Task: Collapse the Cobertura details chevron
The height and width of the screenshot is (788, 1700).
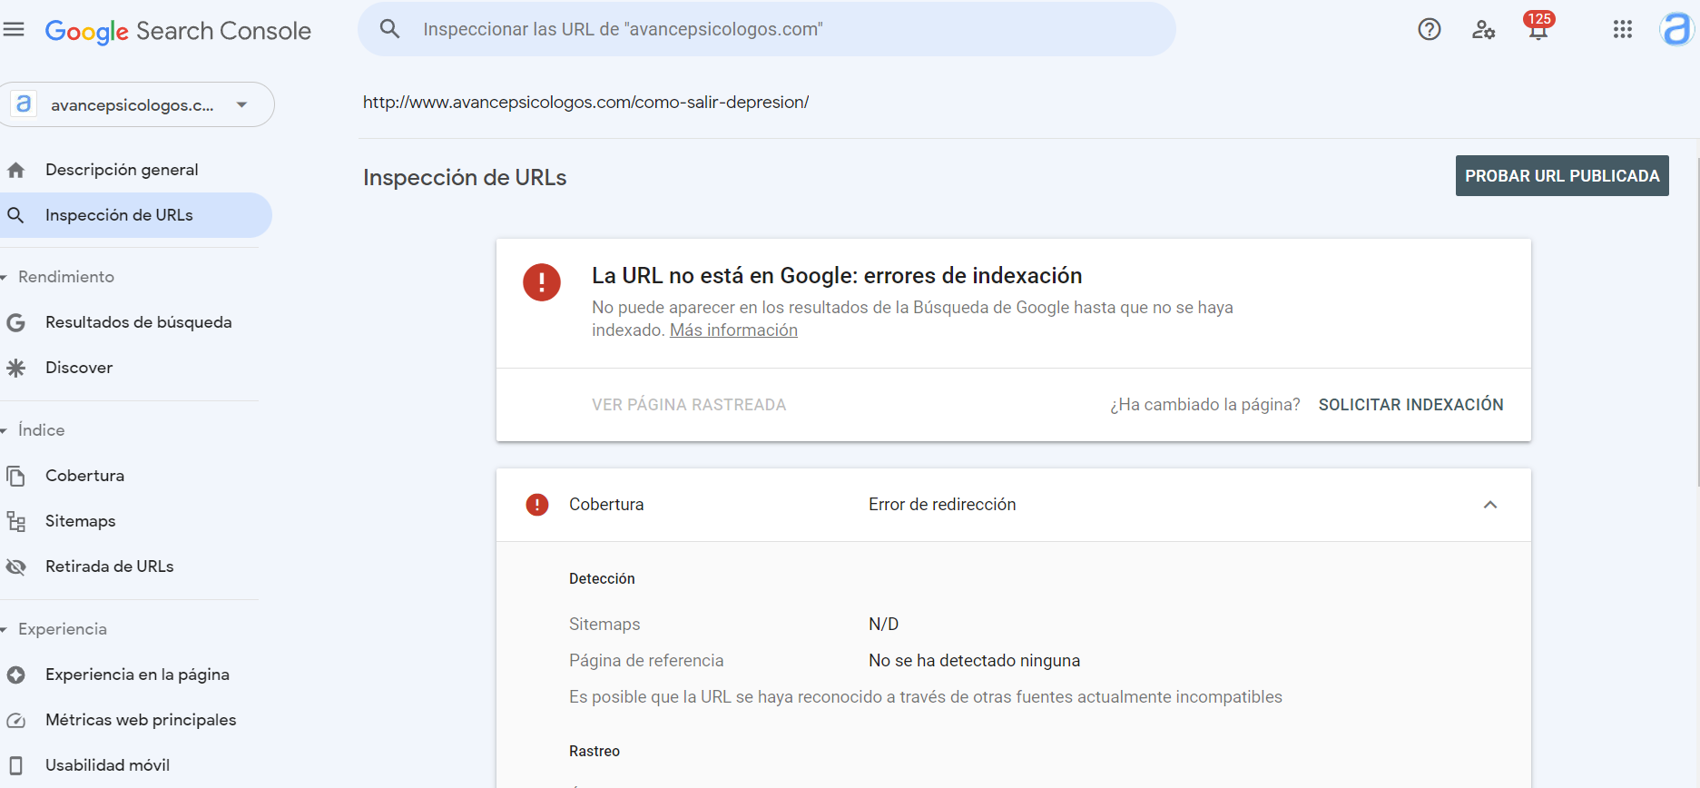Action: (1490, 505)
